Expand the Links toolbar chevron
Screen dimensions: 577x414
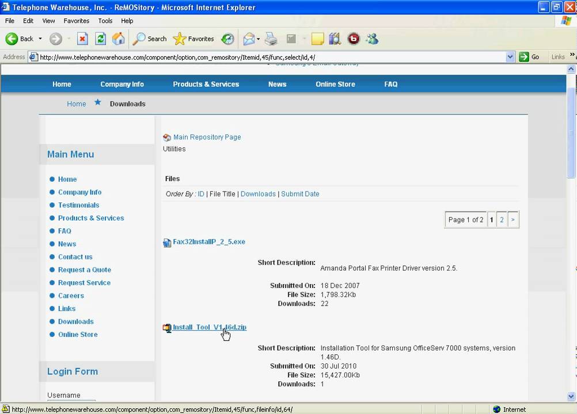pos(572,55)
